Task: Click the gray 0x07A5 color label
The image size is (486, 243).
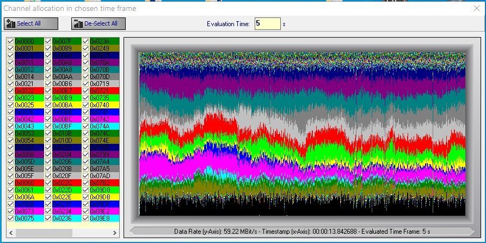Action: click(x=104, y=169)
